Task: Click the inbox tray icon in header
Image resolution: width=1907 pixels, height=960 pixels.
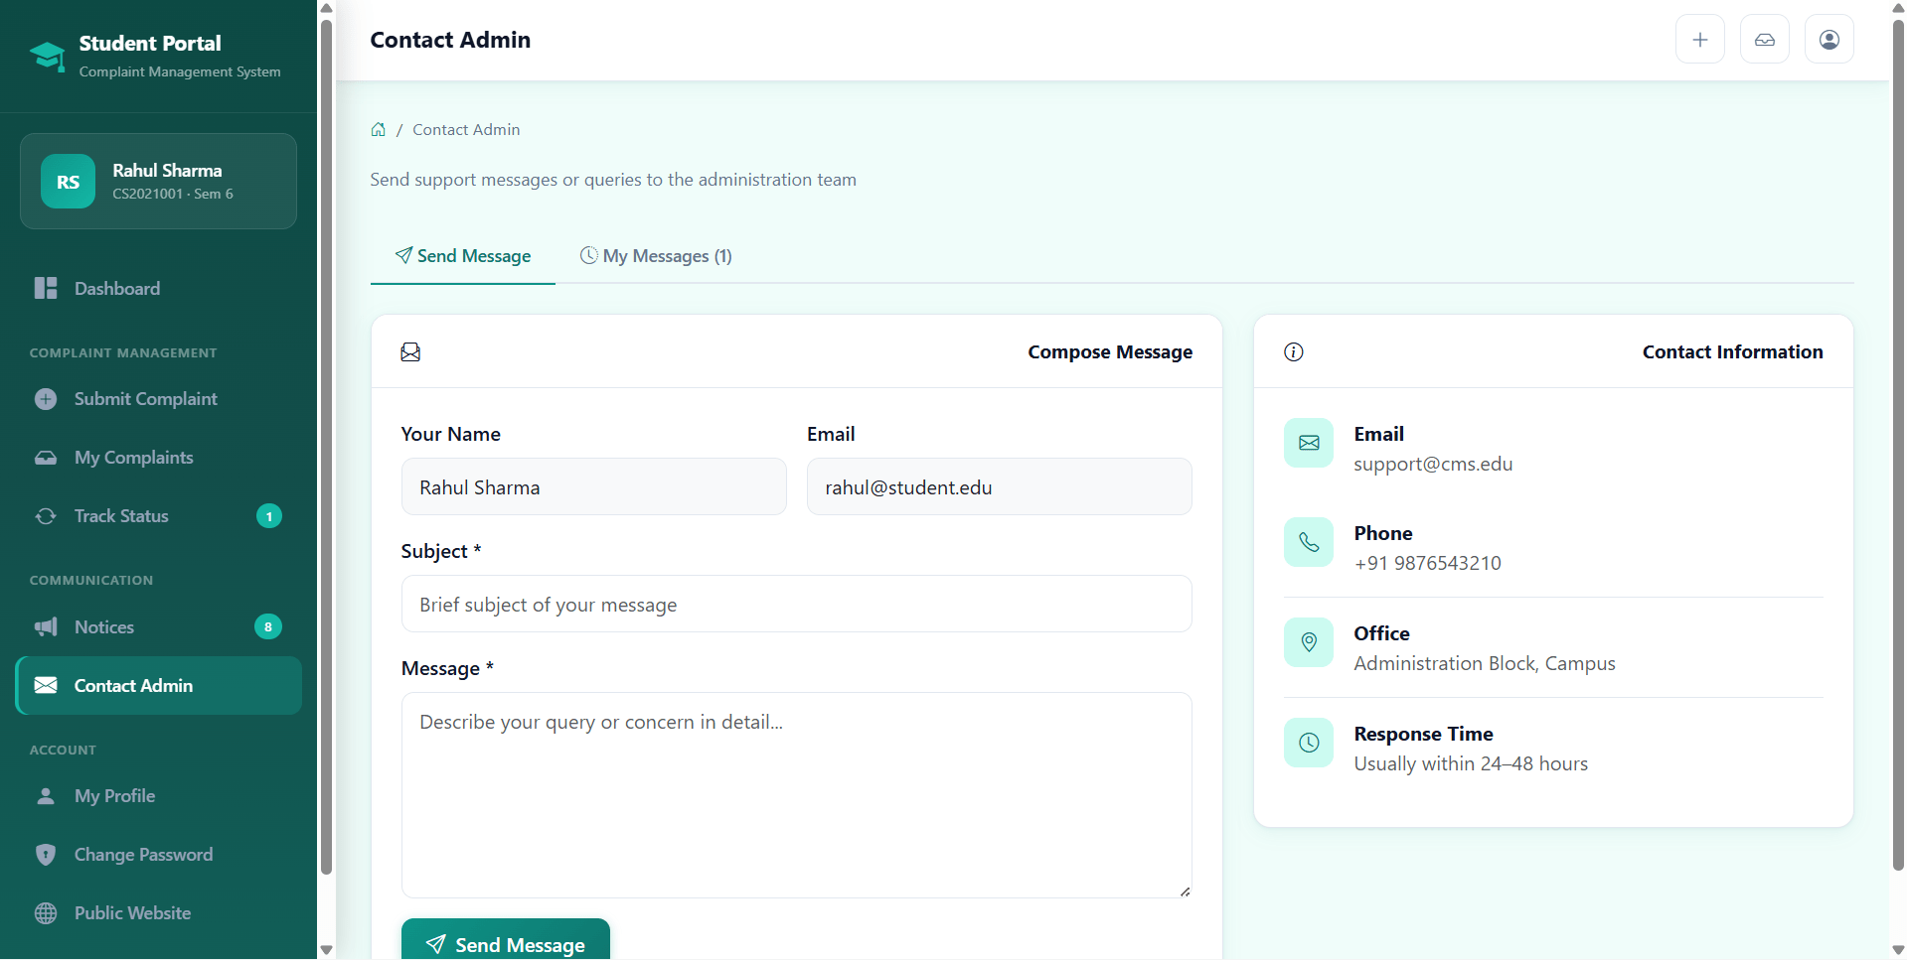Action: coord(1765,40)
